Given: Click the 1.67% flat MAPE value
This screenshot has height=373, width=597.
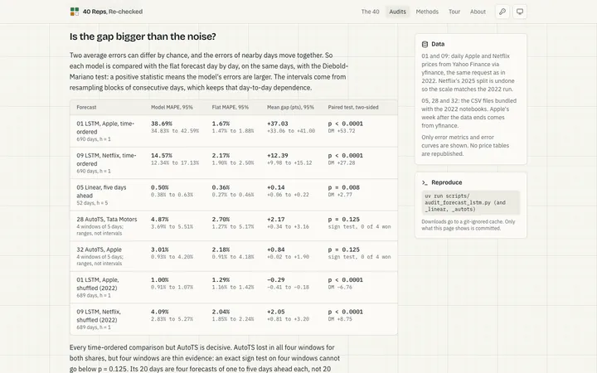Looking at the screenshot, I should (221, 124).
